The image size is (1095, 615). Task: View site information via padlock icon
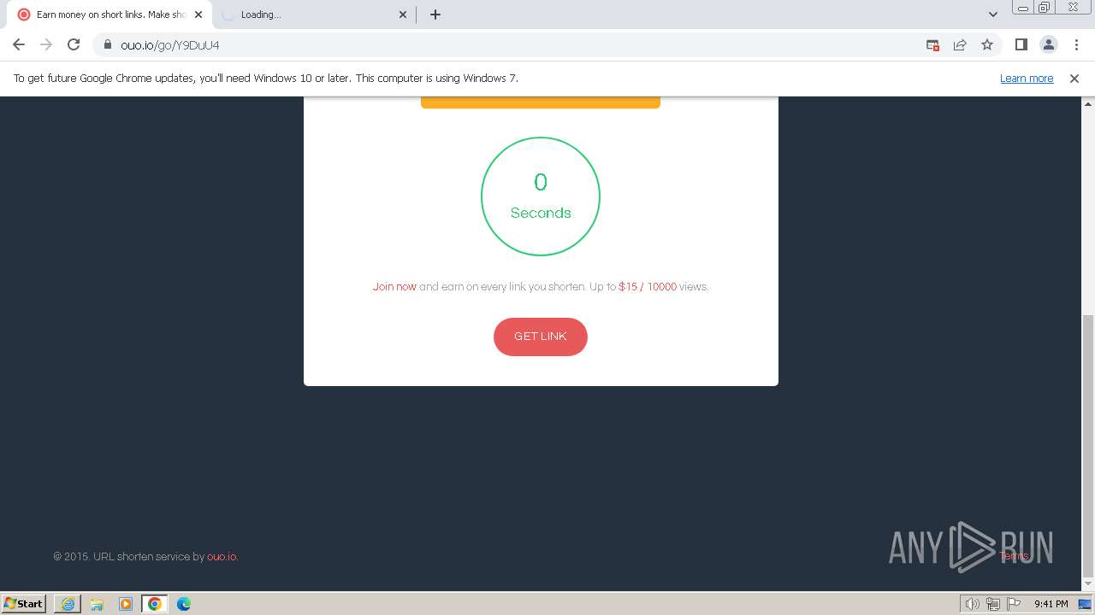(108, 44)
